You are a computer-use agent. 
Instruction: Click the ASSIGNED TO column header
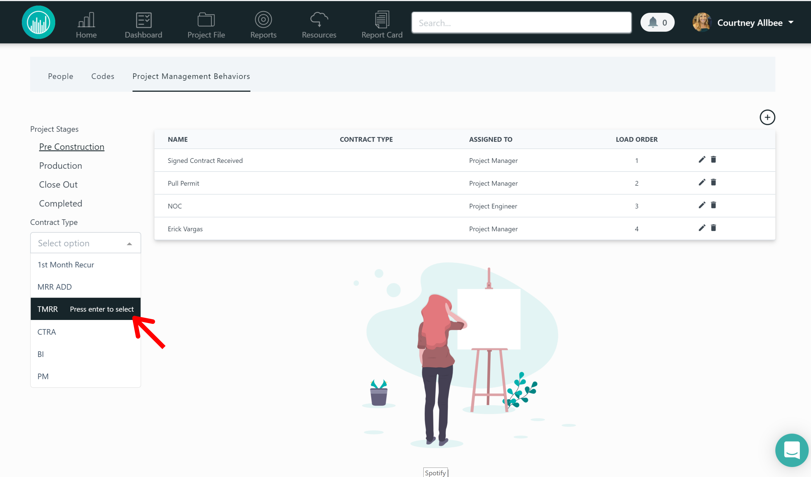click(x=490, y=139)
